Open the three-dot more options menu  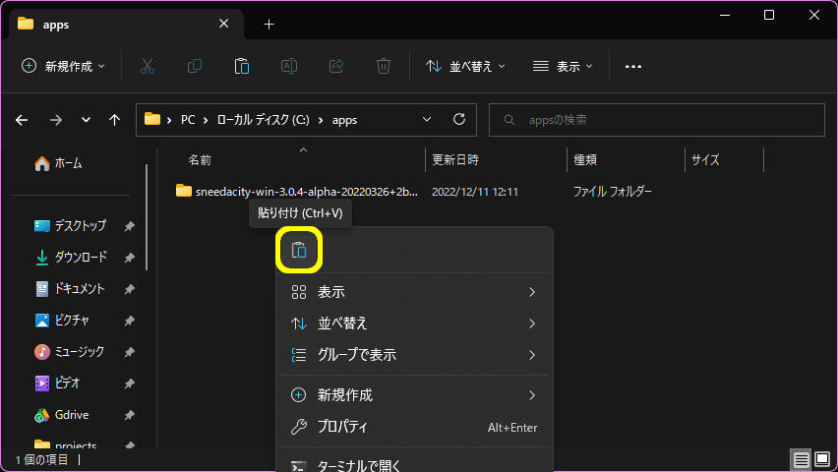tap(633, 66)
